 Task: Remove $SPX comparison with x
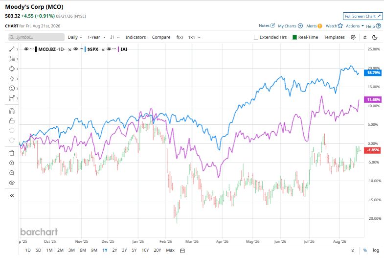[103, 49]
